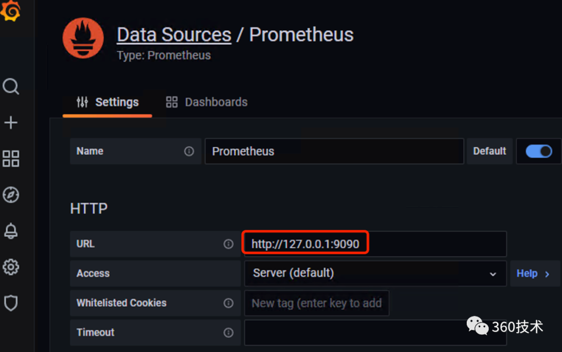Open the Dashboards grid icon

[x=10, y=159]
